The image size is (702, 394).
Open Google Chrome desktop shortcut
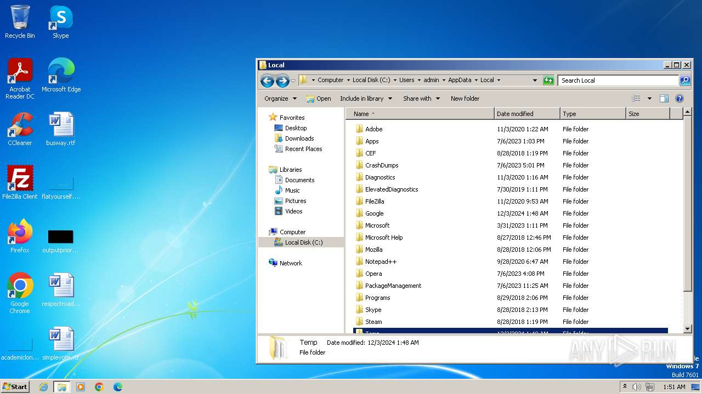pyautogui.click(x=20, y=293)
